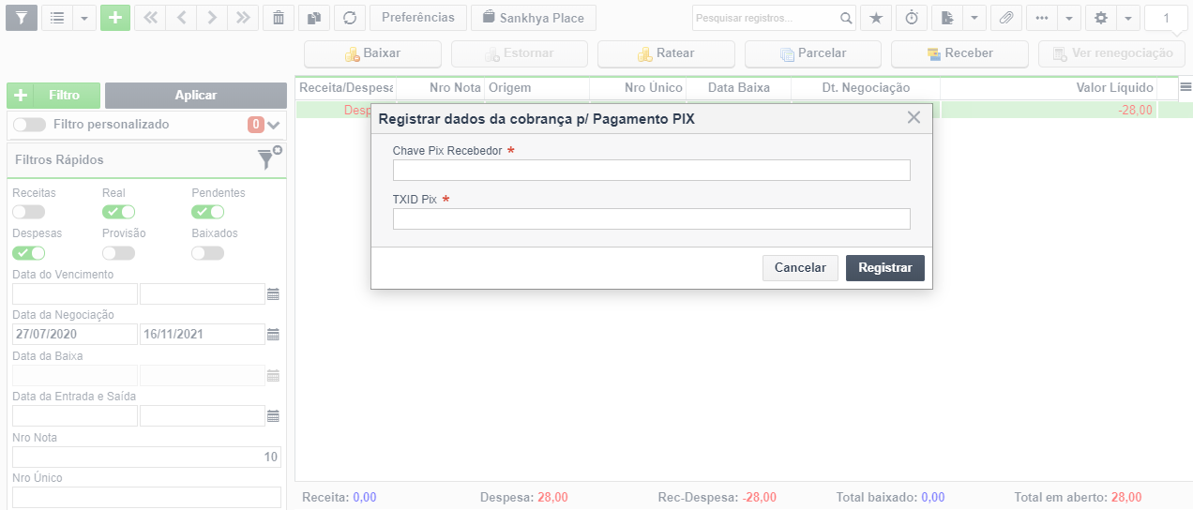
Task: Refresh the records list
Action: 350,17
